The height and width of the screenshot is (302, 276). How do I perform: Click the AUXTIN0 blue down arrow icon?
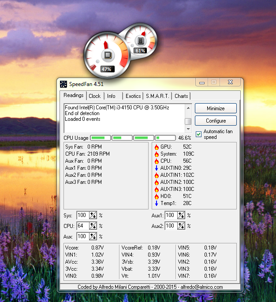[x=157, y=168]
